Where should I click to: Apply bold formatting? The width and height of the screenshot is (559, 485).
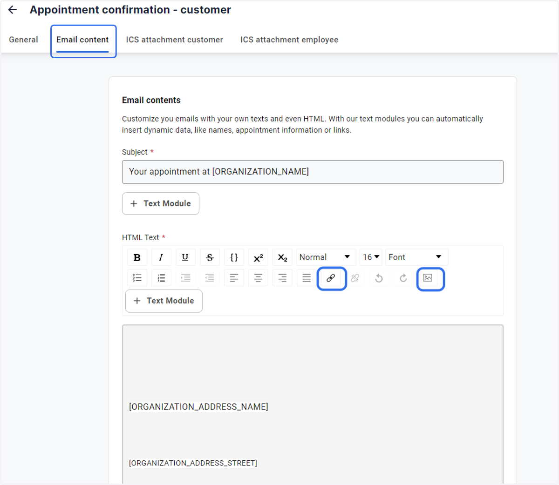click(137, 257)
